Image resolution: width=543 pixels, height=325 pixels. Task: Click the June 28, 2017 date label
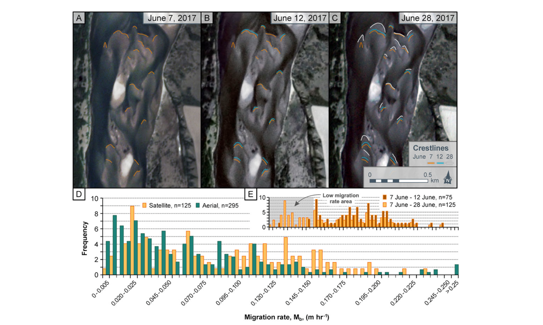(x=428, y=18)
